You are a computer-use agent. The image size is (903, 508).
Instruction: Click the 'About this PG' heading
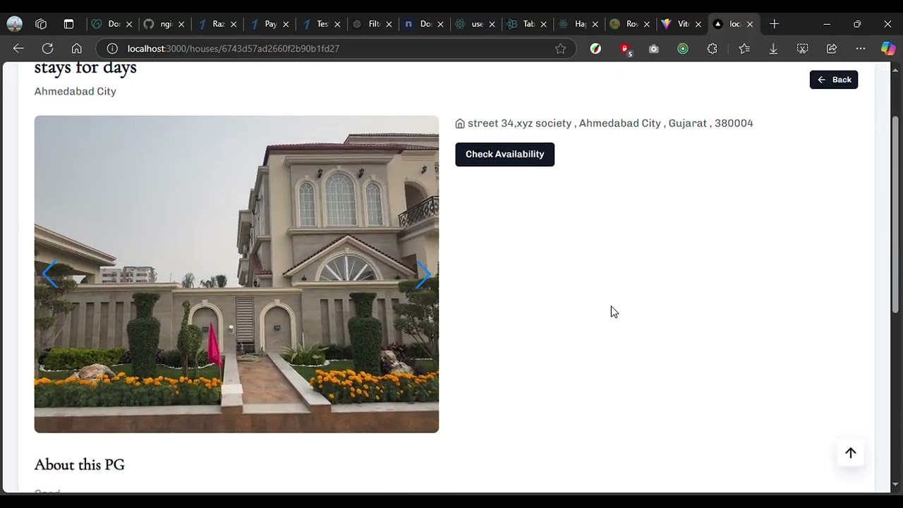[x=80, y=464]
